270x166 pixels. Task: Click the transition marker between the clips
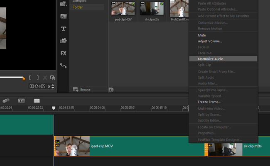click(206, 149)
